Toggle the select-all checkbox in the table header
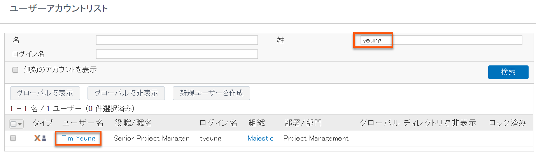The image size is (536, 153). point(13,124)
